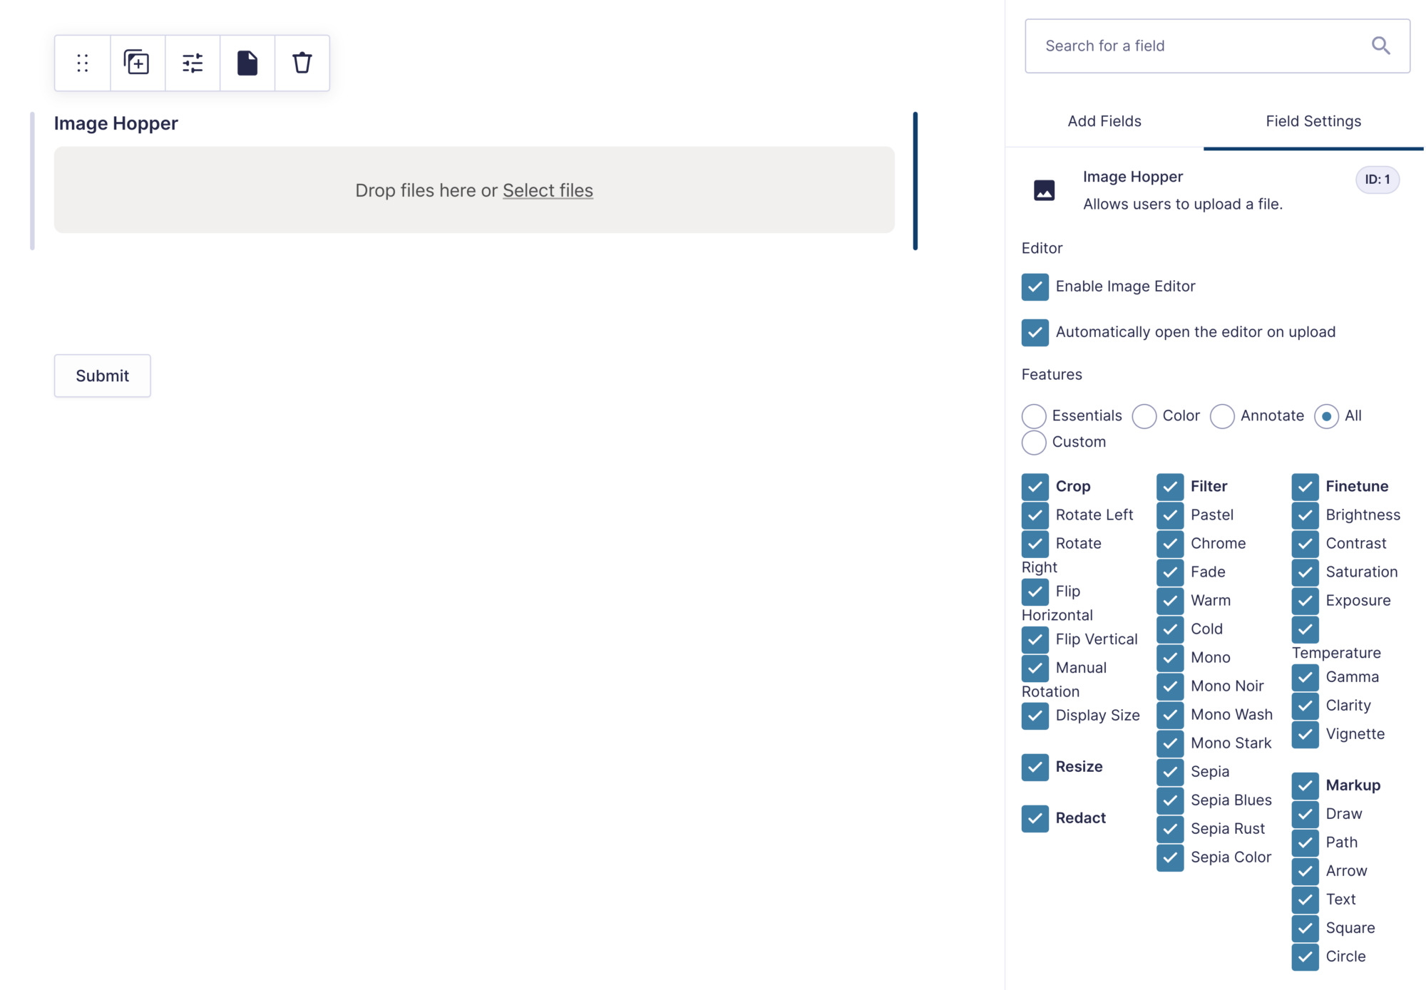Choose the Custom features option

tap(1033, 442)
